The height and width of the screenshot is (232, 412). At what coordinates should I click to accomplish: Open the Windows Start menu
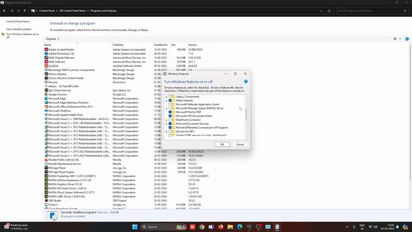tap(135, 227)
